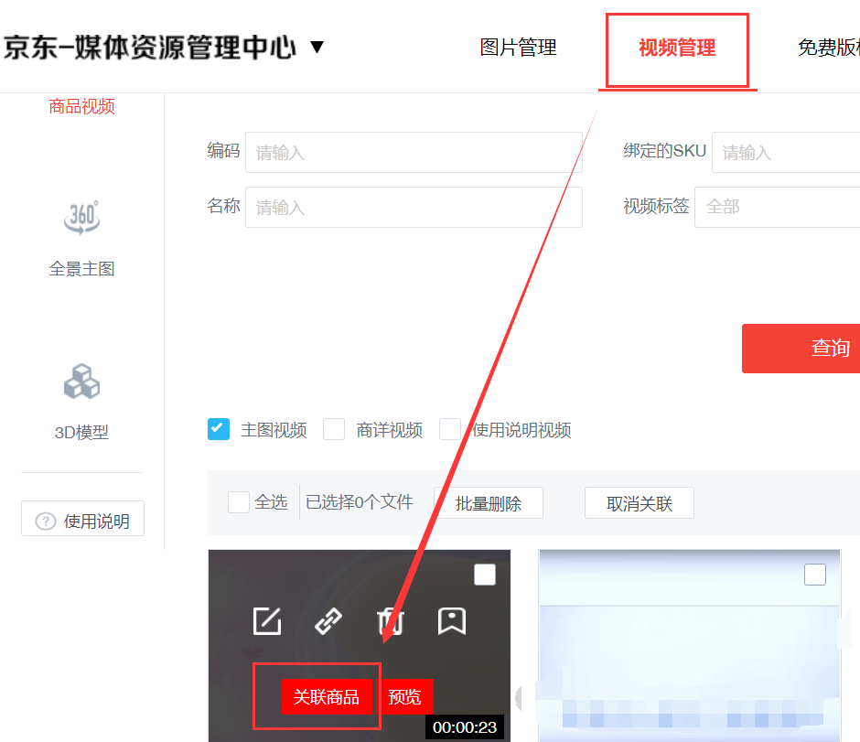The height and width of the screenshot is (742, 860).
Task: Click the 取消关联 button
Action: point(640,503)
